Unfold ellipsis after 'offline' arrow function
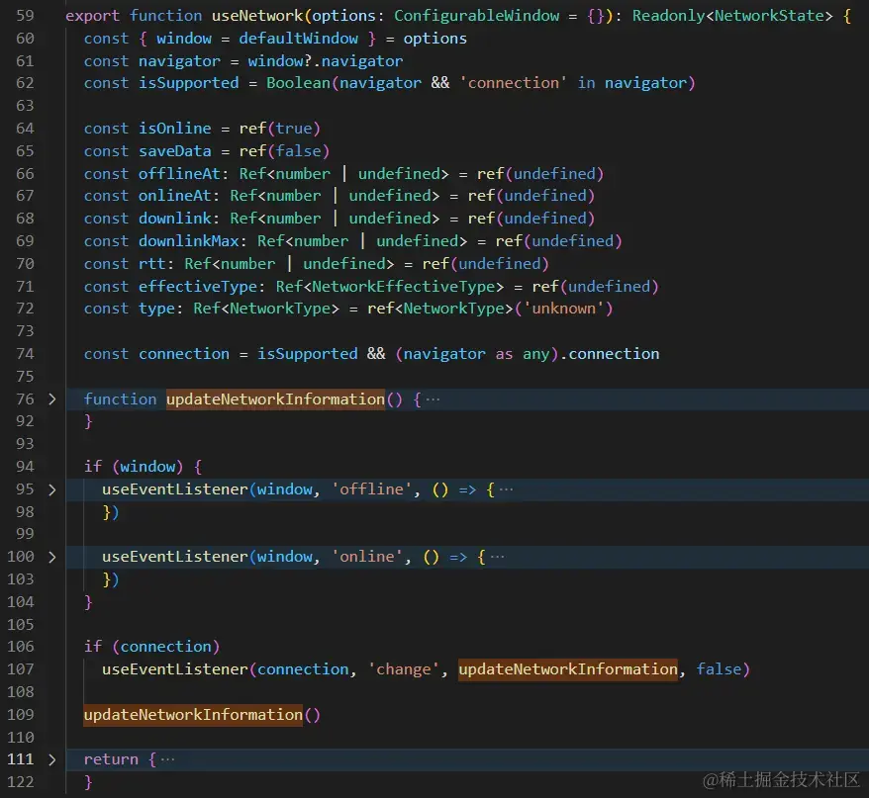 pyautogui.click(x=506, y=489)
